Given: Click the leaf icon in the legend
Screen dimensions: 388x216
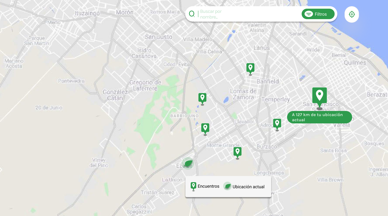Looking at the screenshot, I should point(227,186).
